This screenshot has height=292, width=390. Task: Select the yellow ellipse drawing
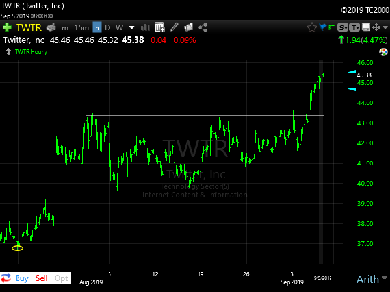click(18, 248)
